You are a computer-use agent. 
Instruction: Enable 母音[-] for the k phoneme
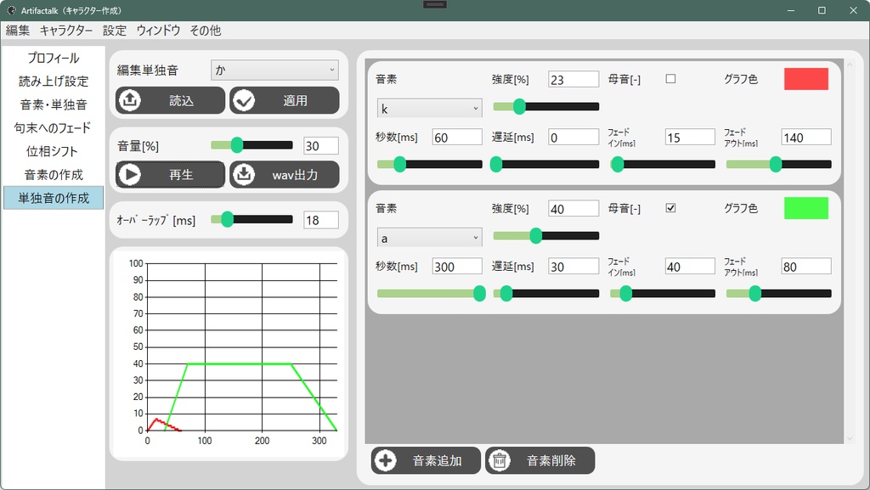pyautogui.click(x=670, y=78)
